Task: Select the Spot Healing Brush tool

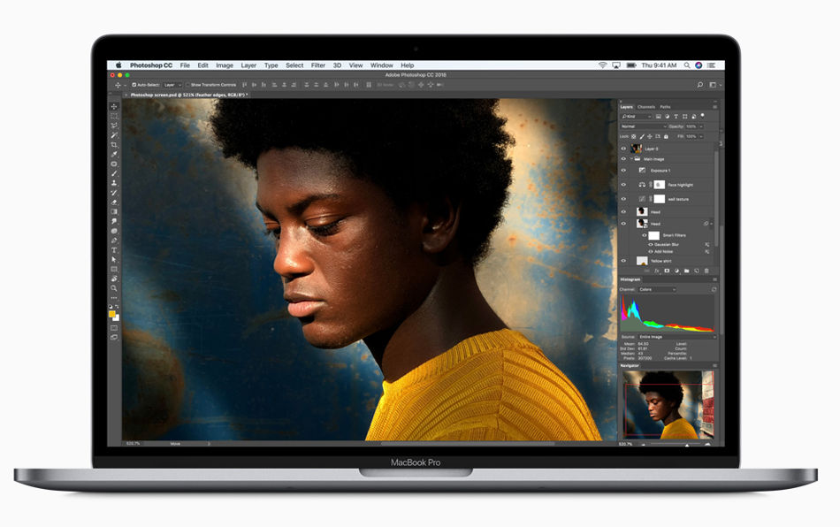Action: coord(113,164)
